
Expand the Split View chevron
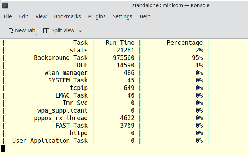[x=80, y=30]
